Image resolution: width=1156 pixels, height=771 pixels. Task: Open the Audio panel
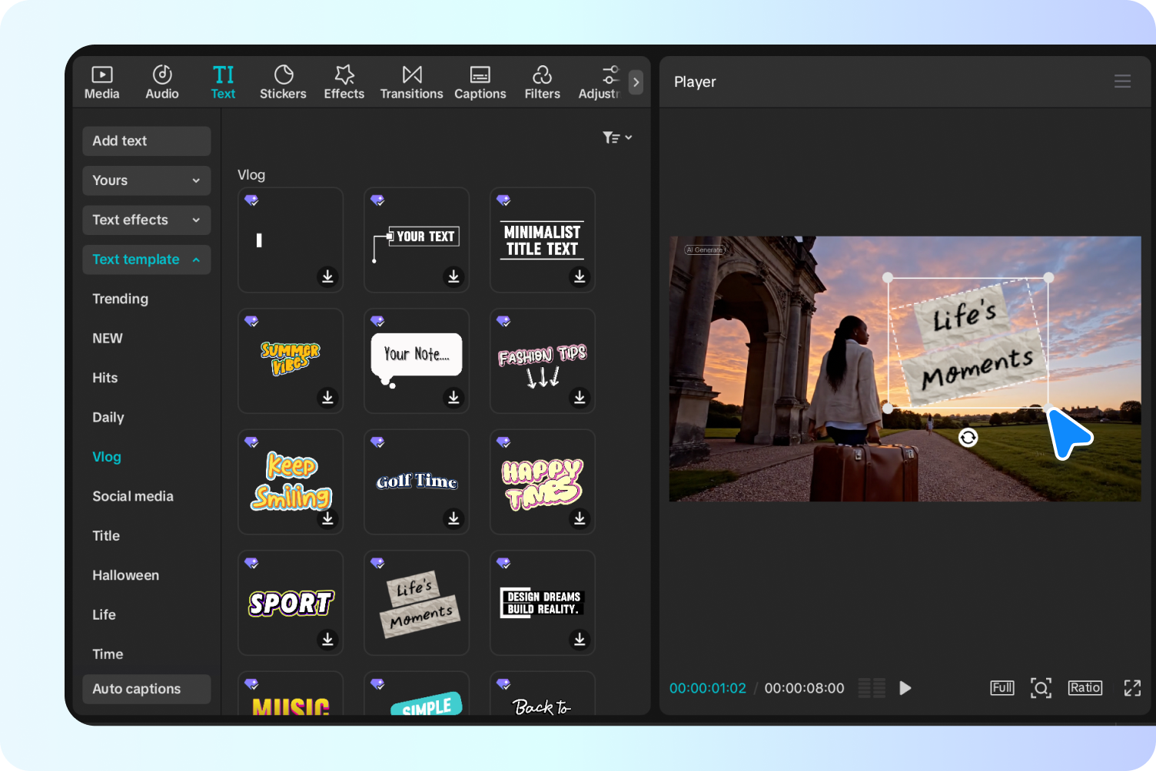click(x=161, y=81)
